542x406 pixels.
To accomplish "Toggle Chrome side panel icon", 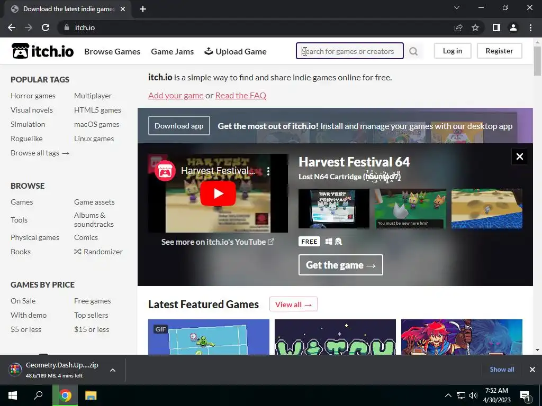I will tap(496, 27).
